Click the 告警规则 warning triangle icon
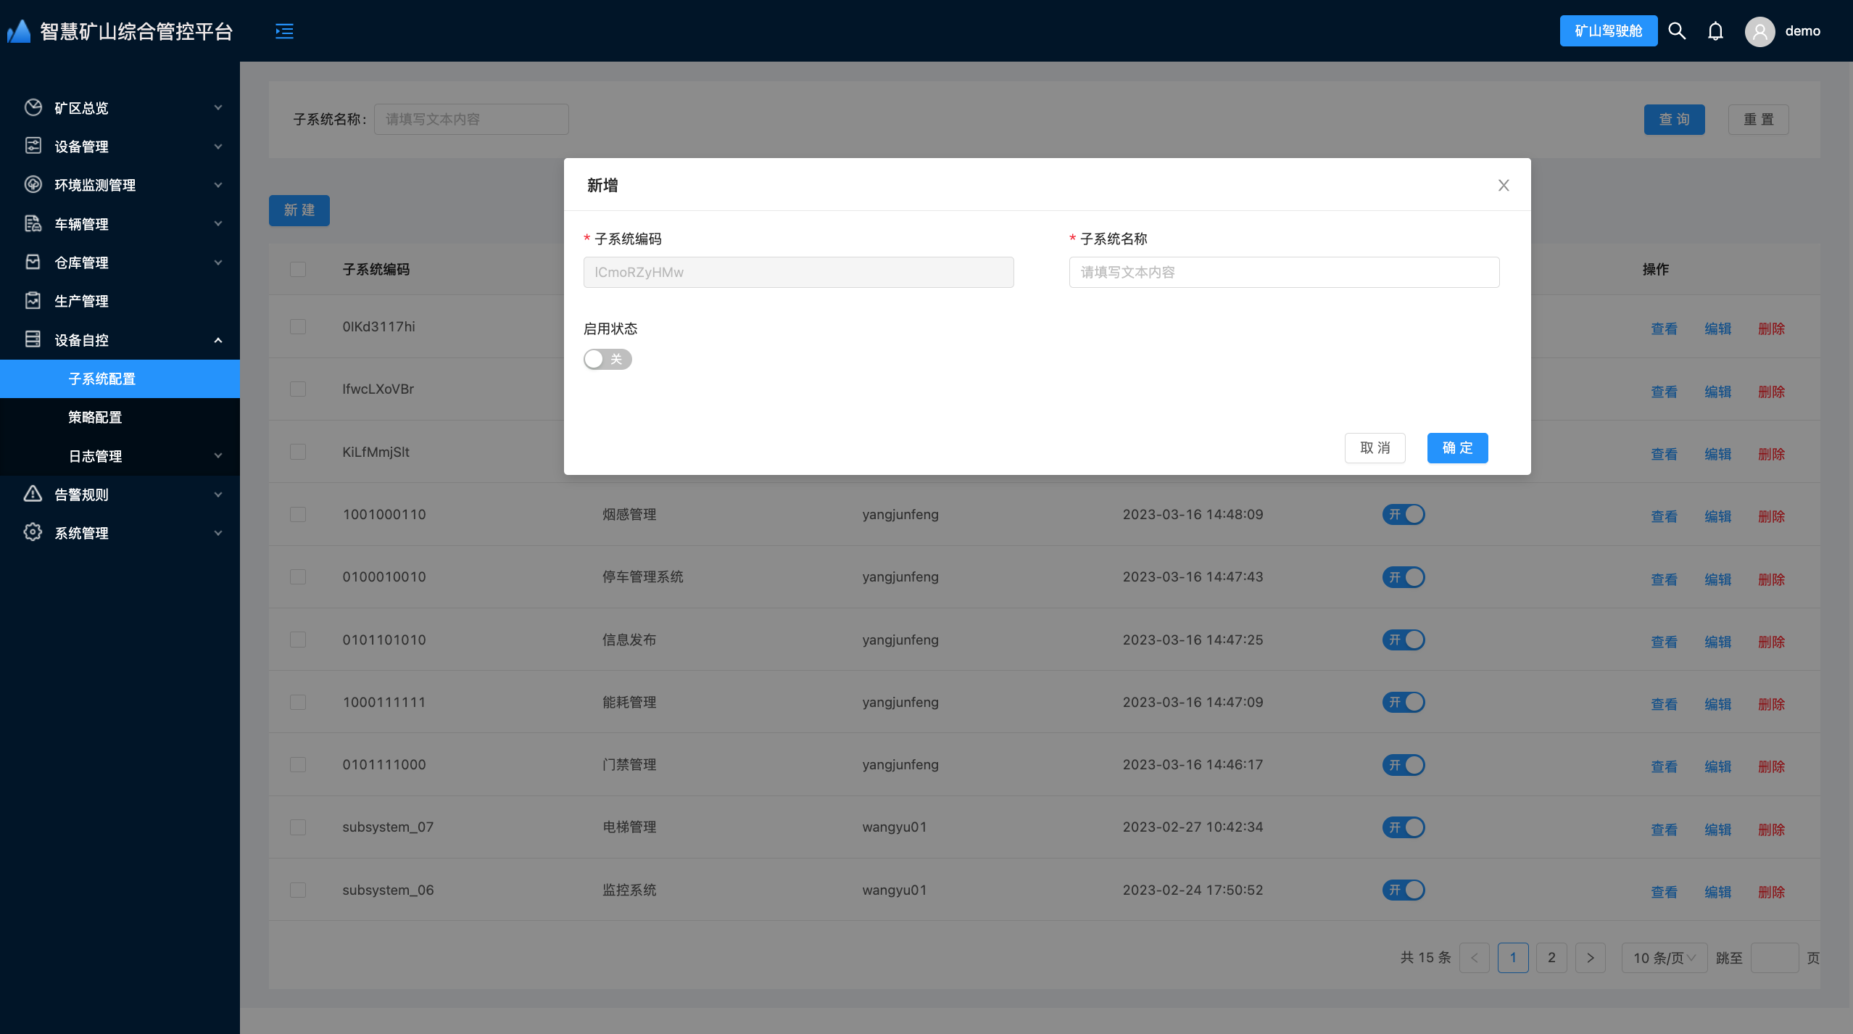This screenshot has height=1034, width=1853. click(x=33, y=495)
